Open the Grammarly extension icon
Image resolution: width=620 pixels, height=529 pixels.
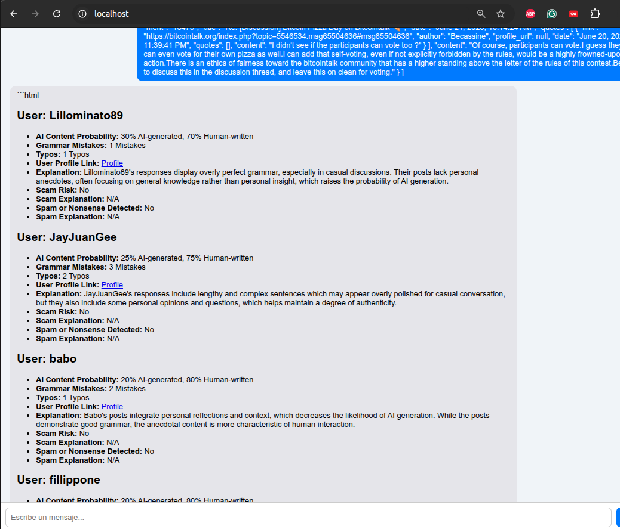[551, 14]
